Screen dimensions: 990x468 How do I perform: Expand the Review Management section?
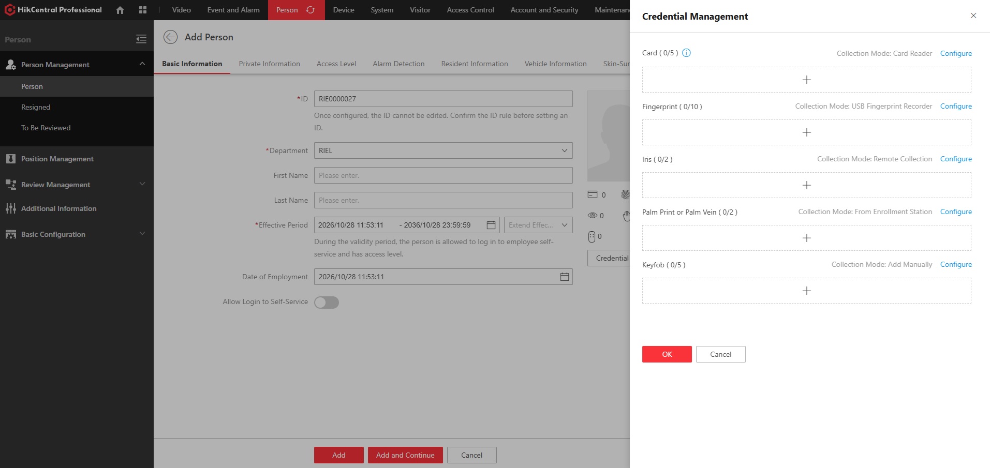tap(142, 184)
